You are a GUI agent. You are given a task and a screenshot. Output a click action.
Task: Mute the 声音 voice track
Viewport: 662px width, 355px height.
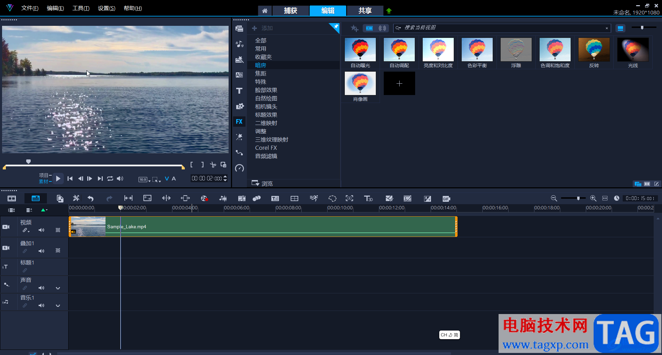41,288
